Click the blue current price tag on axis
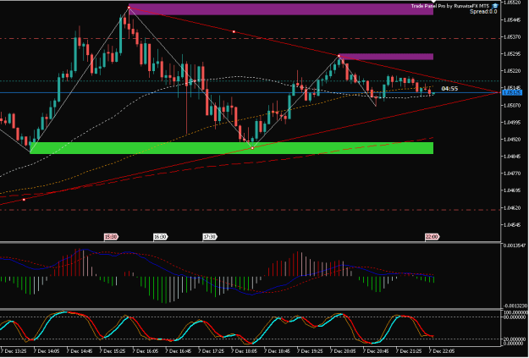This screenshot has height=358, width=529. 512,92
